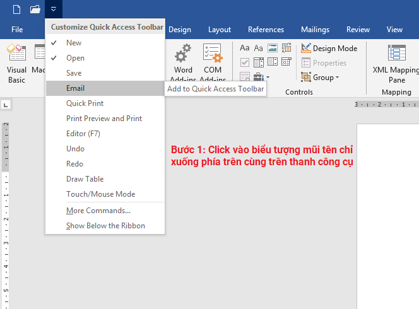
Task: Enable Editor (F7) in the menu
Action: click(x=105, y=134)
